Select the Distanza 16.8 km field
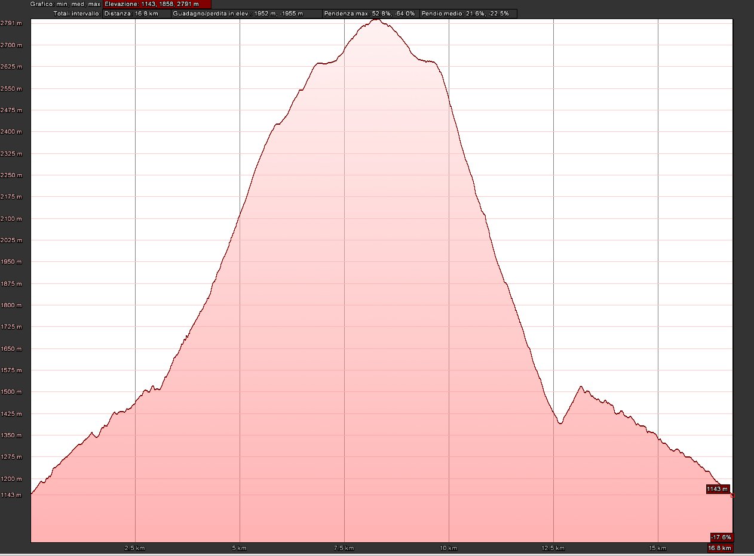The width and height of the screenshot is (754, 556). tap(136, 13)
